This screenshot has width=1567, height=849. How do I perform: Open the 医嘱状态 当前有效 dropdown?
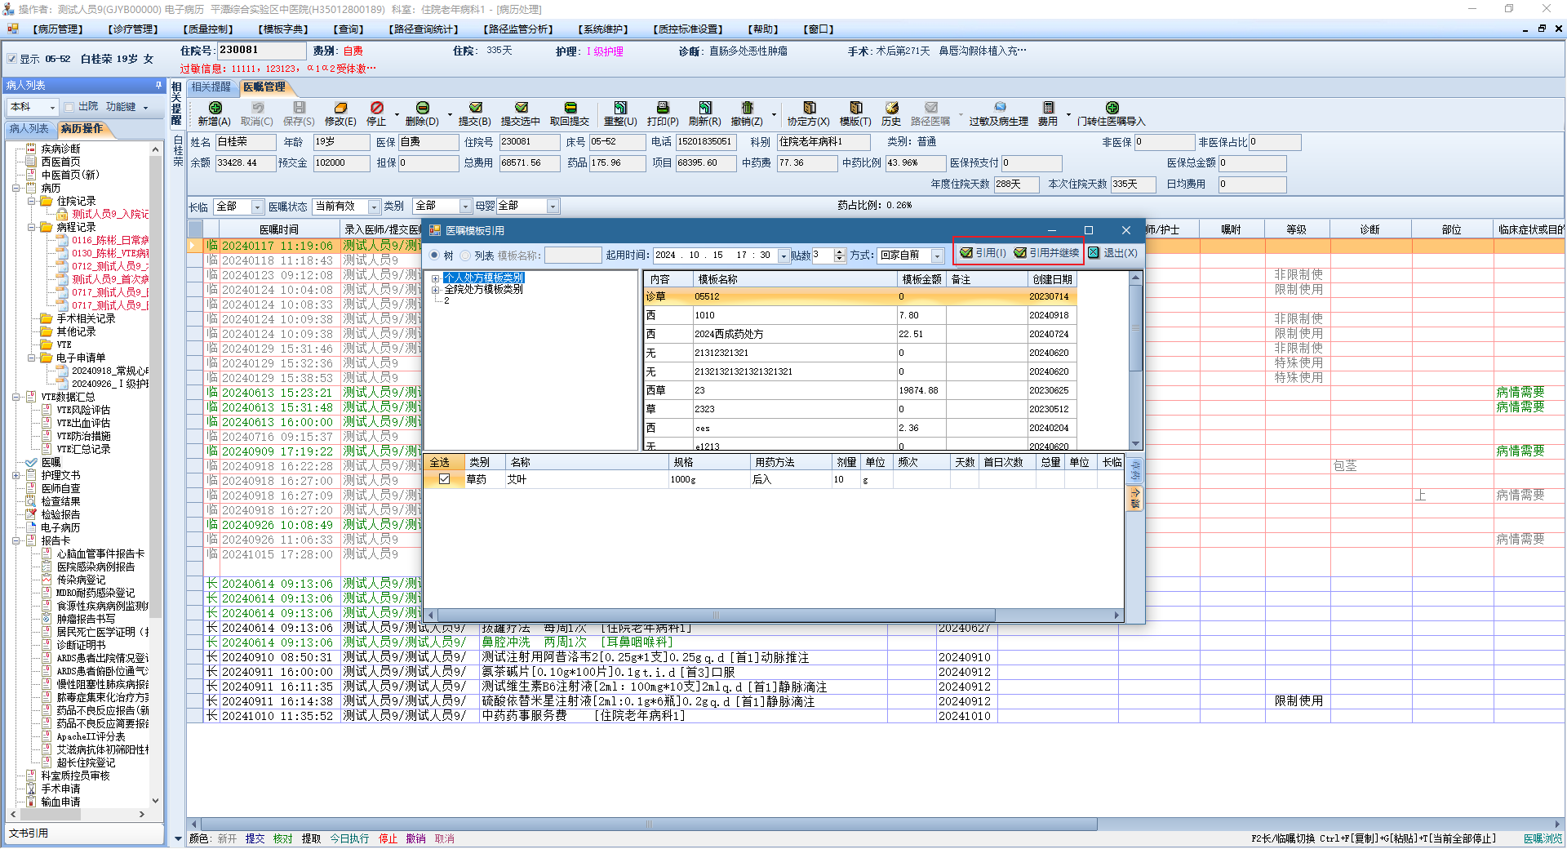pyautogui.click(x=374, y=207)
